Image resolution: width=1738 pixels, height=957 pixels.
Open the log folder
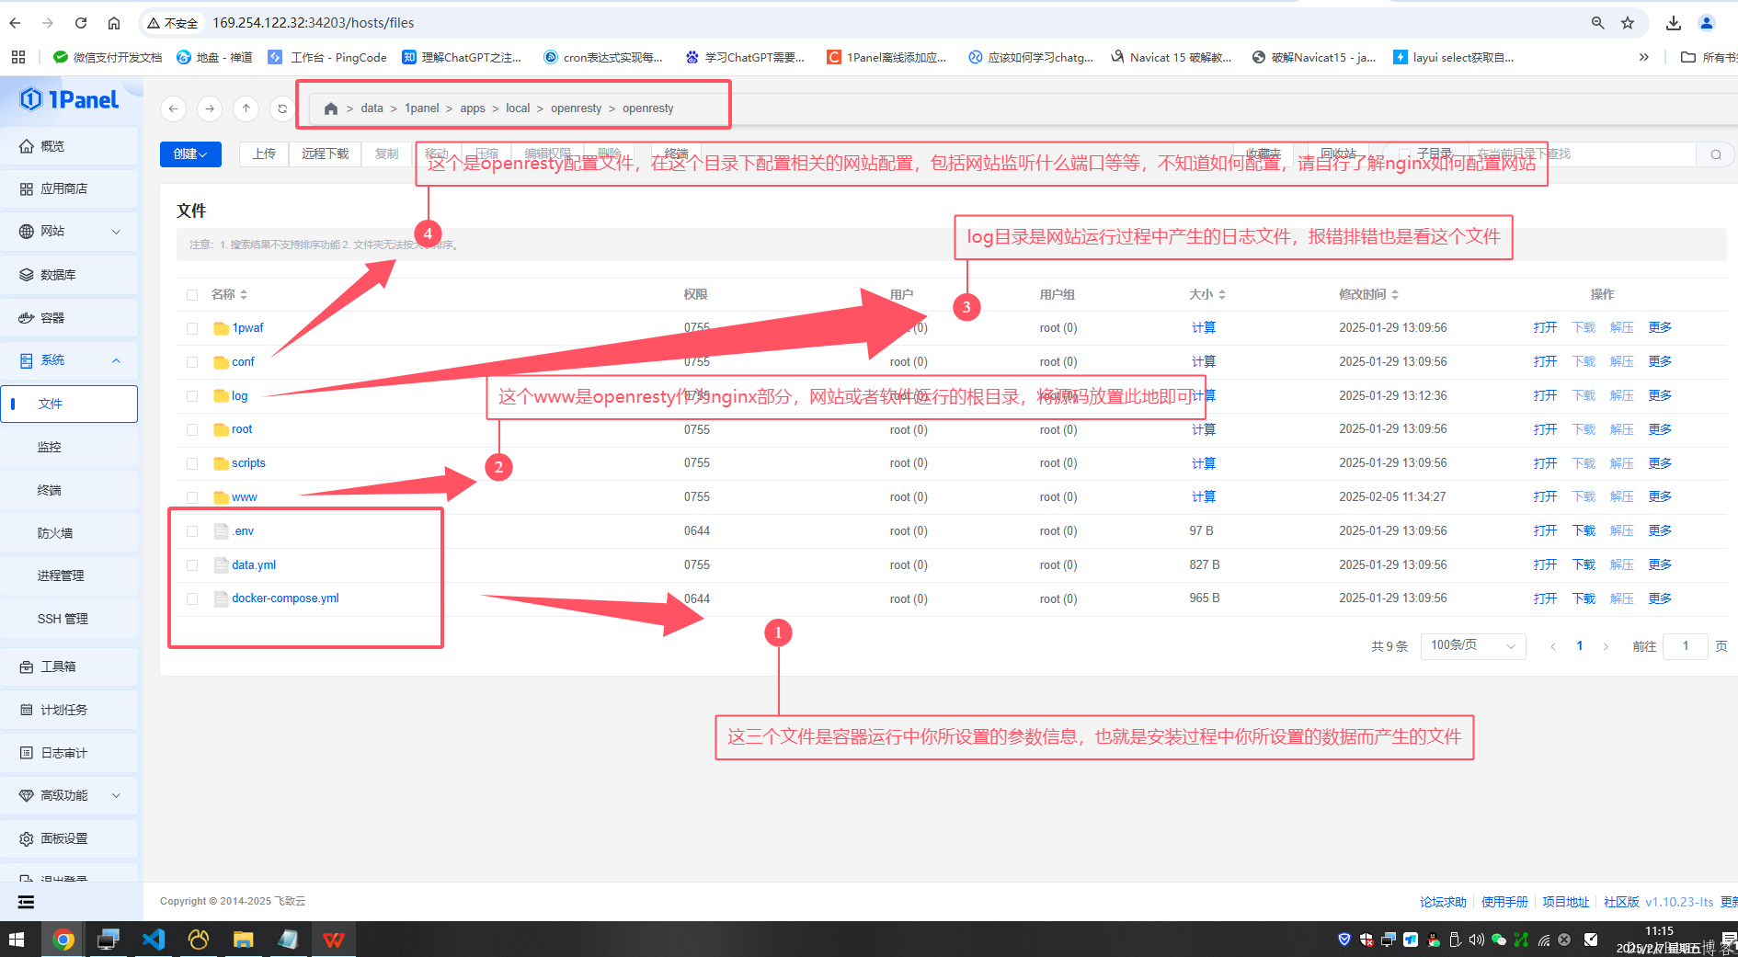pyautogui.click(x=239, y=396)
